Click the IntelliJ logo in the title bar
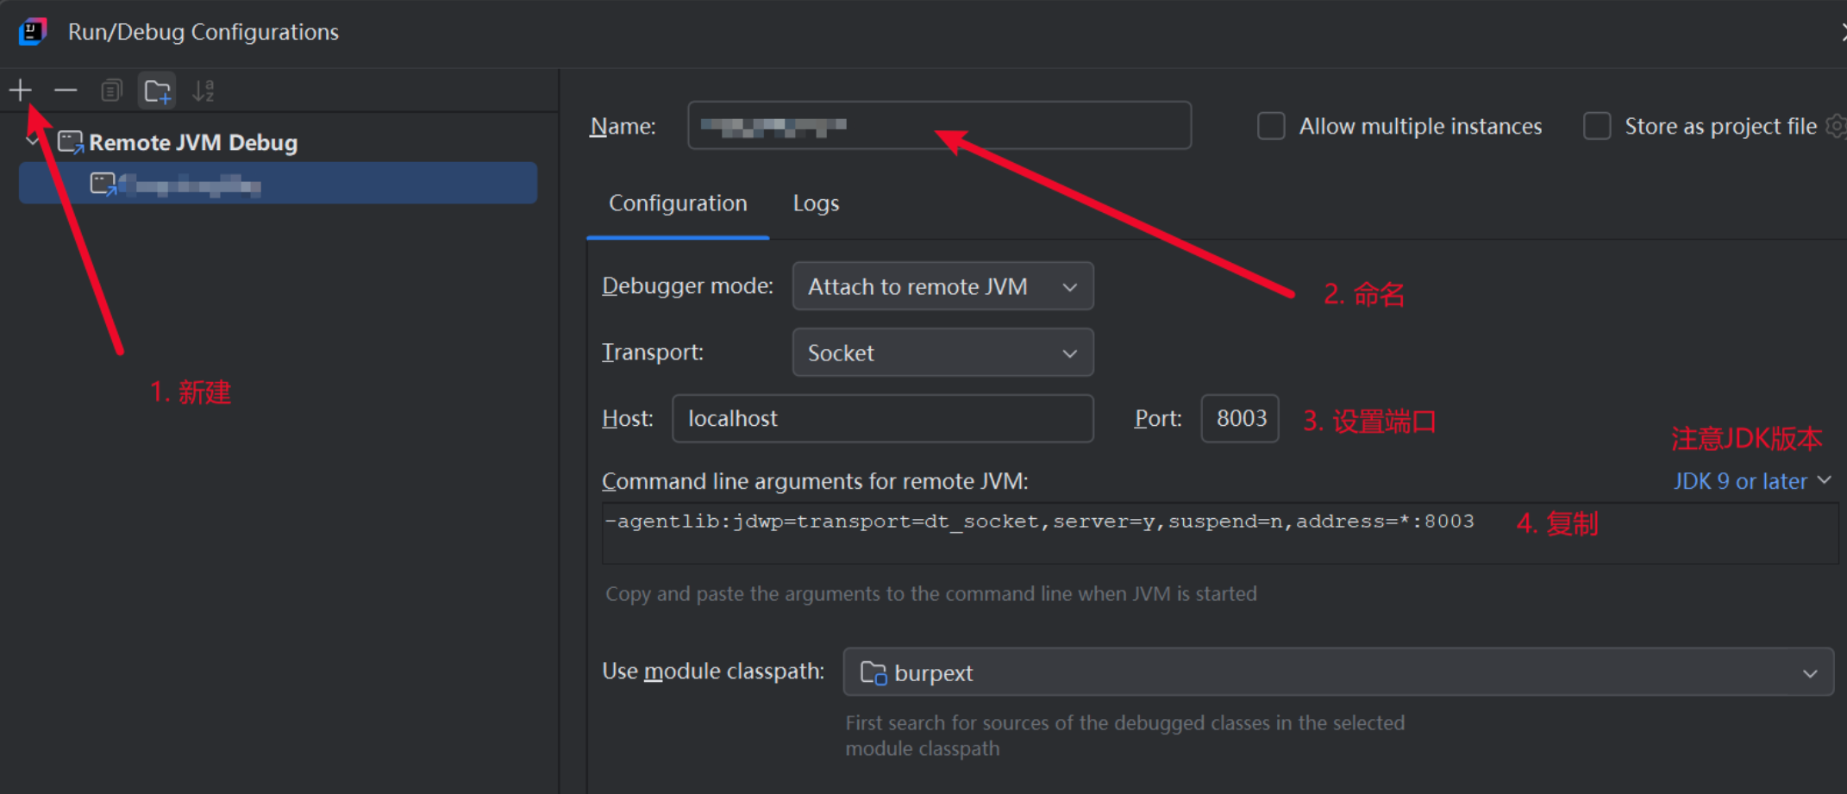1847x794 pixels. pos(33,32)
